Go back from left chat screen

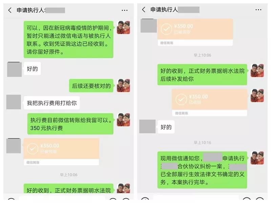coord(10,10)
